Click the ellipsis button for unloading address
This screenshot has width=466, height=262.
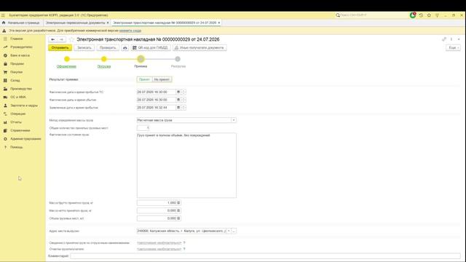coord(234,231)
